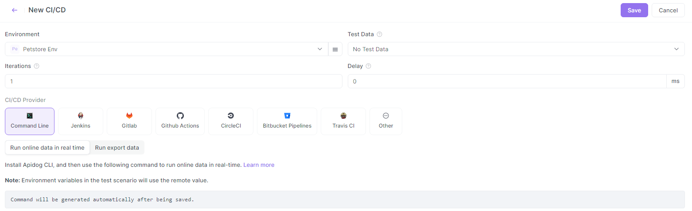Expand the Test Data chevron arrow
This screenshot has width=692, height=211.
coord(676,49)
